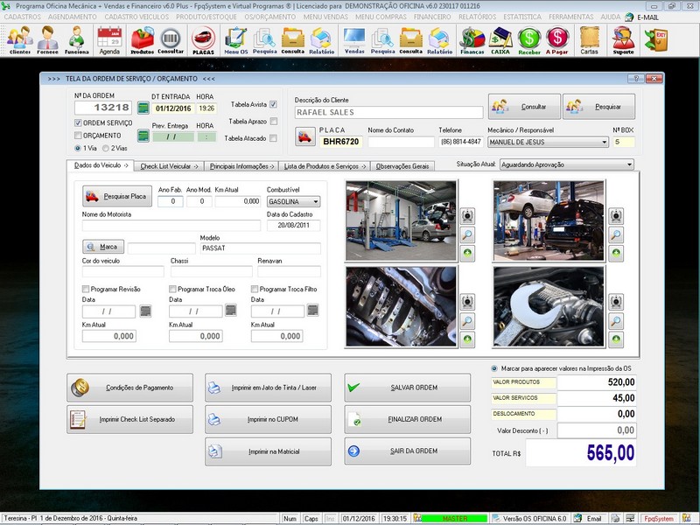Enable the Tabela Aprazo checkbox
This screenshot has height=525, width=700.
(274, 121)
